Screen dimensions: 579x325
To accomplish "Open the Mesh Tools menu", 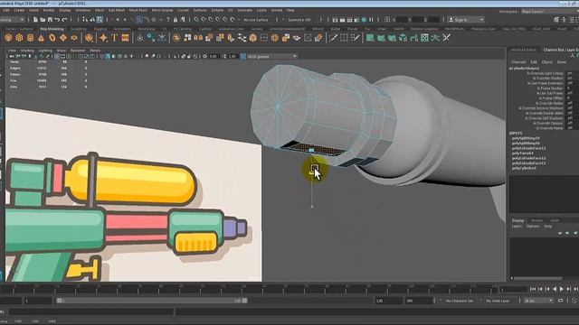I will [x=138, y=10].
